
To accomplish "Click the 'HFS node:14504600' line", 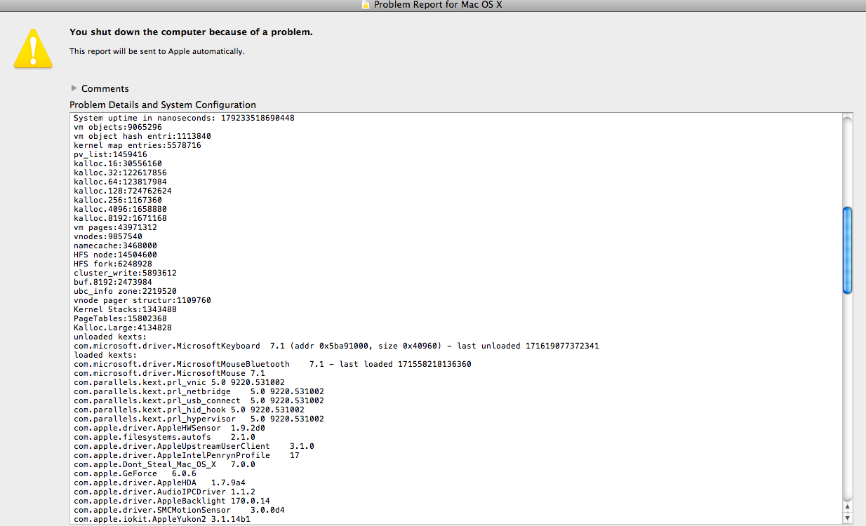I will click(x=115, y=255).
